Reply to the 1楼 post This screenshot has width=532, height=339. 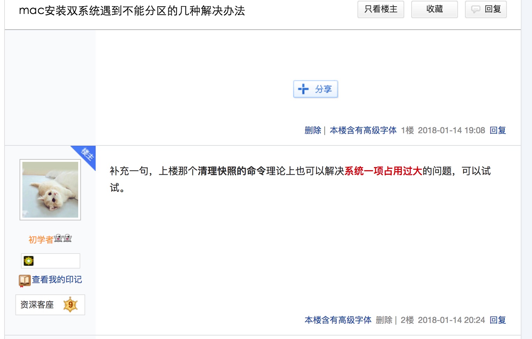click(497, 130)
